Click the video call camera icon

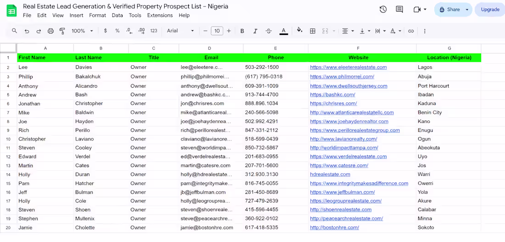[417, 9]
